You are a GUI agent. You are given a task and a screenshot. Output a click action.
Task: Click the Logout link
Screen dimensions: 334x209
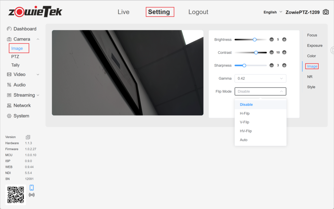[x=198, y=12]
